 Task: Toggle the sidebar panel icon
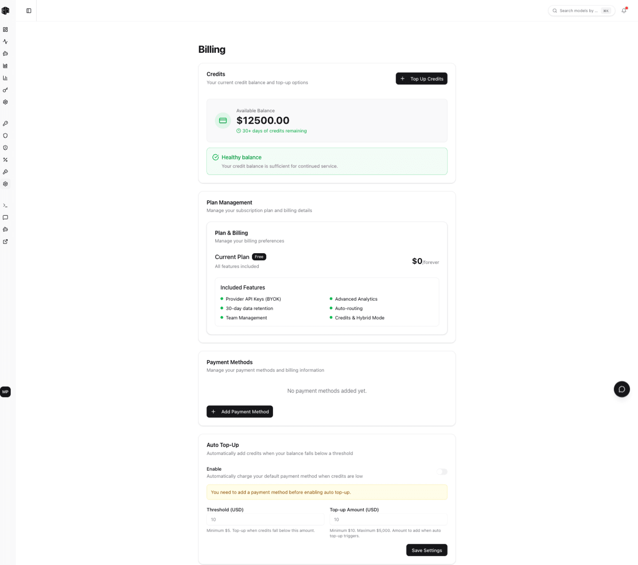(29, 11)
